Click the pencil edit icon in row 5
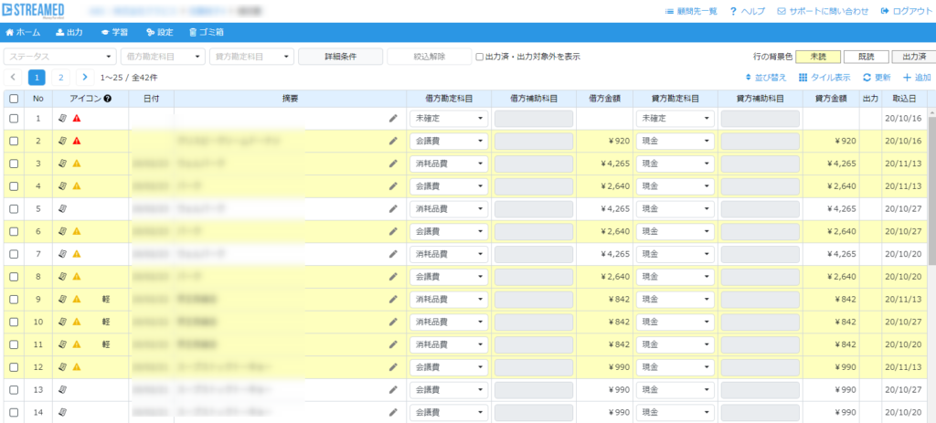This screenshot has width=936, height=423. click(x=392, y=209)
